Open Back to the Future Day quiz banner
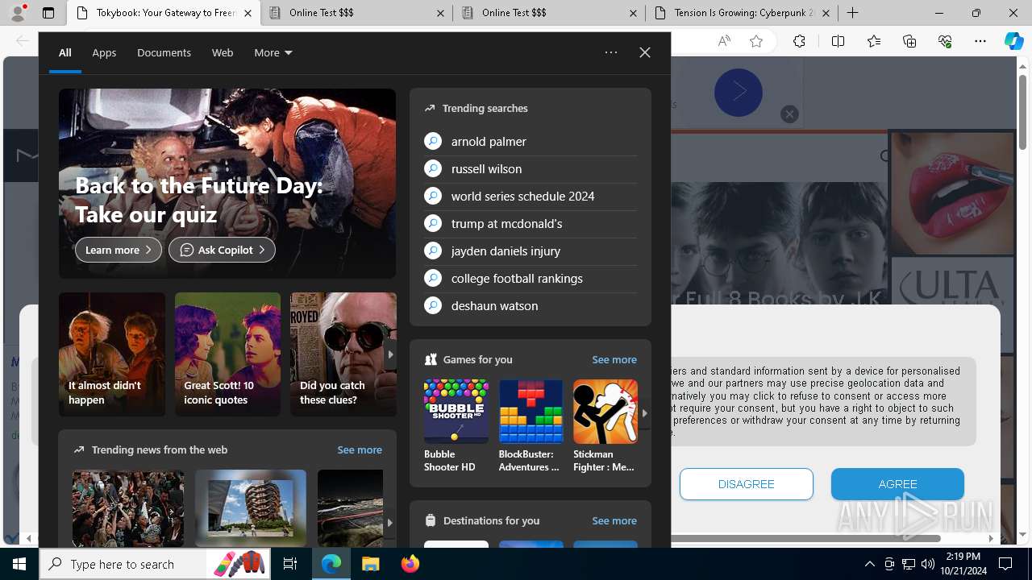 click(x=227, y=184)
